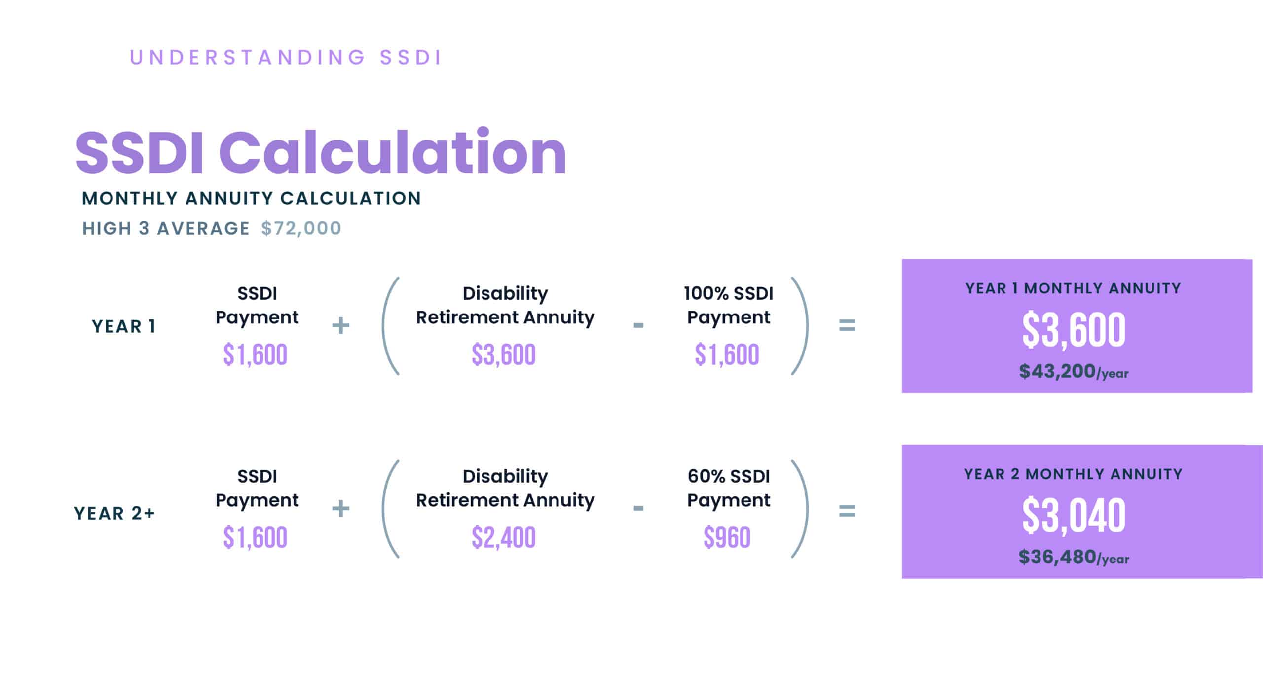Click the minus sign in the Year 2+ formula
1263x700 pixels.
[x=638, y=508]
